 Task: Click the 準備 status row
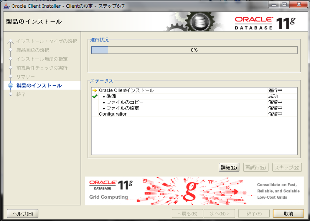194,96
